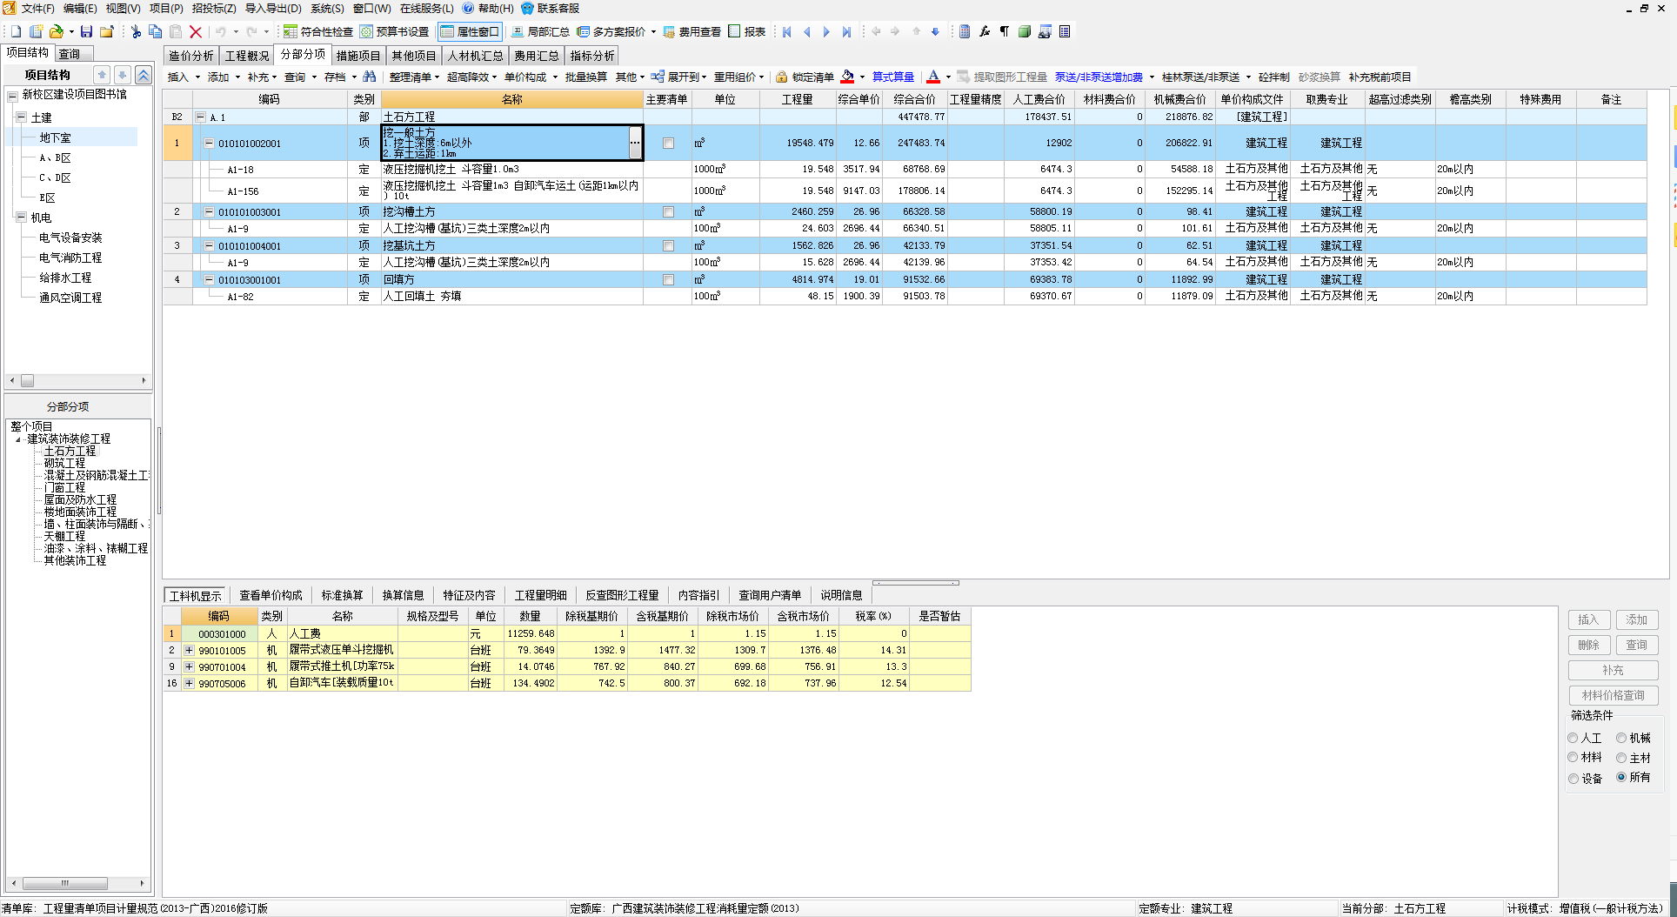Click 批量换算 button
The height and width of the screenshot is (917, 1677).
586,77
